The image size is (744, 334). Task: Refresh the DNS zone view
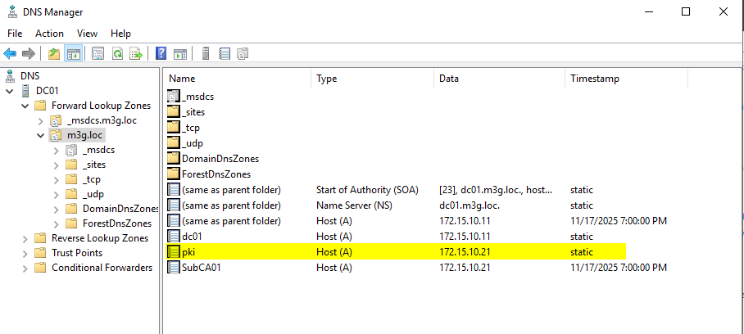point(117,54)
